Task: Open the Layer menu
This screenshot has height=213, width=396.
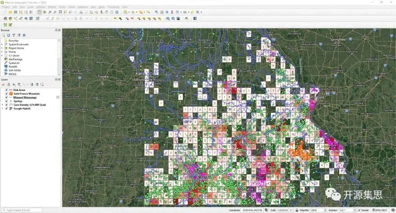Action: click(30, 7)
